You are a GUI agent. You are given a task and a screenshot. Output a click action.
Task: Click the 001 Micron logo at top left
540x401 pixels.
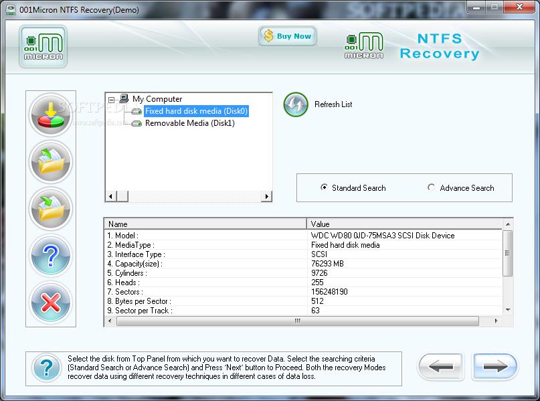click(x=43, y=46)
